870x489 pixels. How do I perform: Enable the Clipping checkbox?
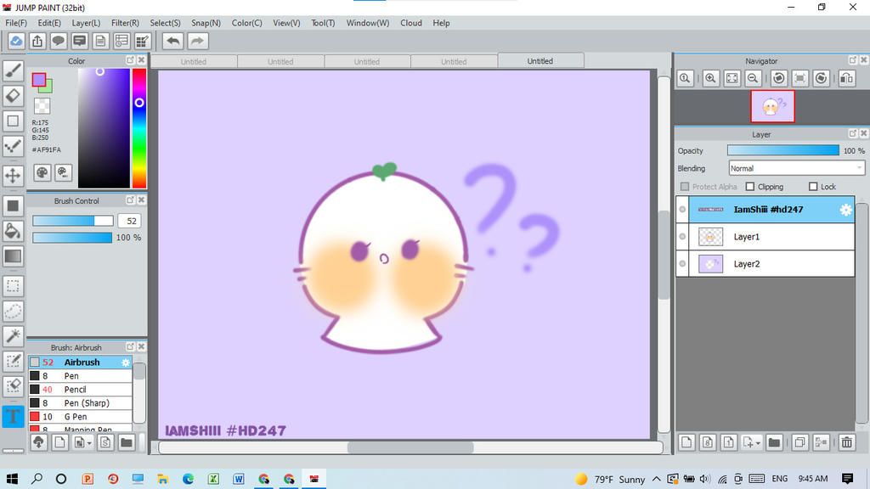750,187
